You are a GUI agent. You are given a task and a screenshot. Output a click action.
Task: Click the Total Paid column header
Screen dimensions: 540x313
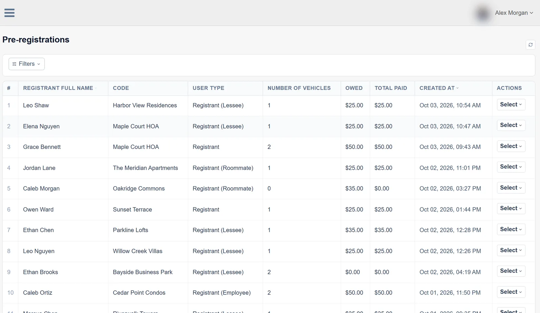click(391, 88)
